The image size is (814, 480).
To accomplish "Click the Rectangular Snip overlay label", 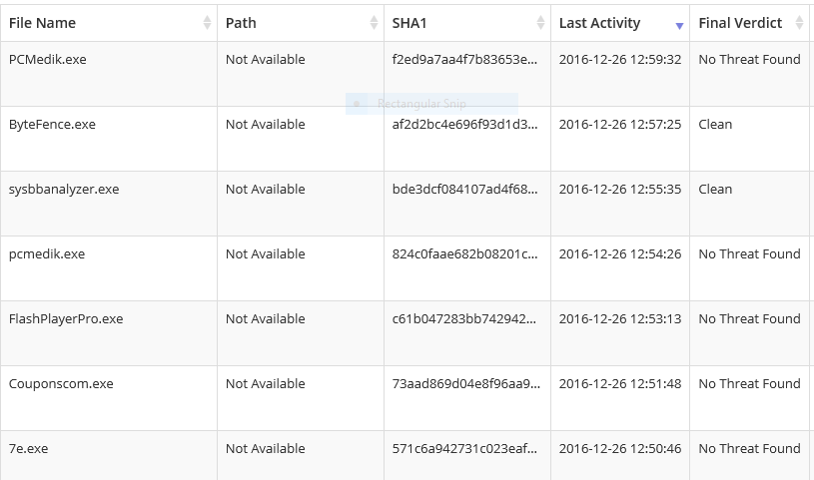I will point(421,103).
